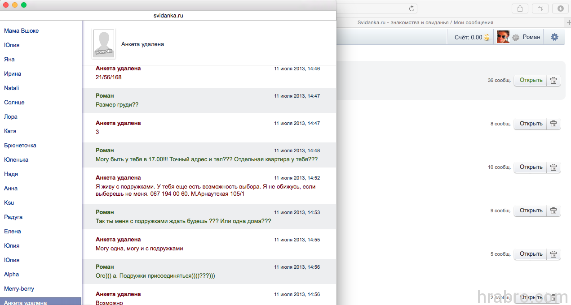Viewport: 571px width, 305px height.
Task: Add a new Safari tab with plus
Action: click(568, 22)
